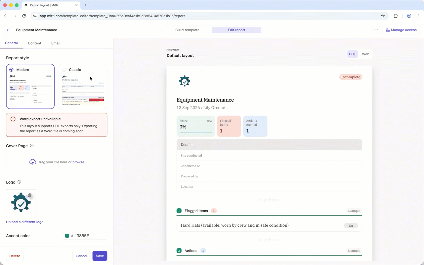Open the General settings tab
Image resolution: width=424 pixels, height=265 pixels.
click(x=11, y=43)
